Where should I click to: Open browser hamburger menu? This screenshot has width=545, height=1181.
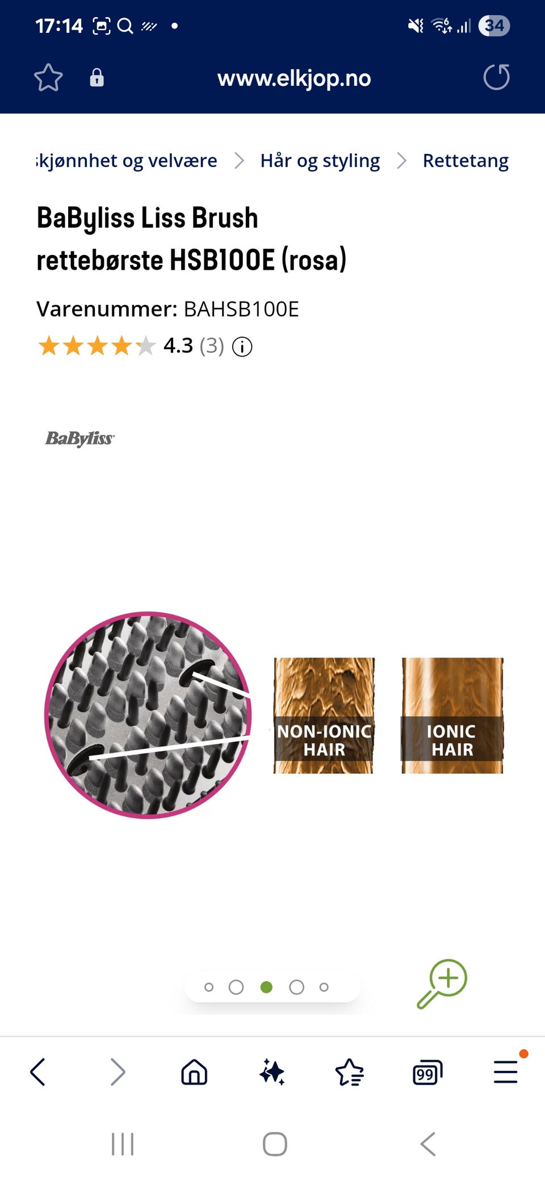click(x=505, y=1073)
